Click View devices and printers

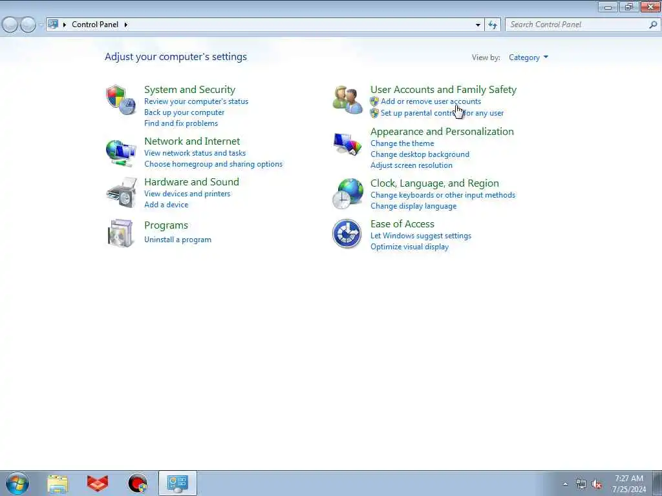187,194
